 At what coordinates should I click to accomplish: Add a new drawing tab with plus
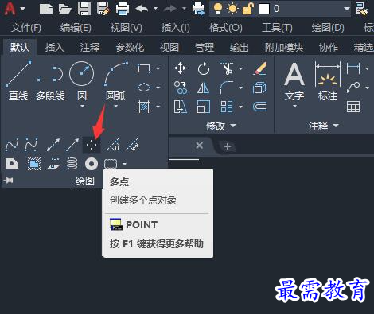point(228,146)
